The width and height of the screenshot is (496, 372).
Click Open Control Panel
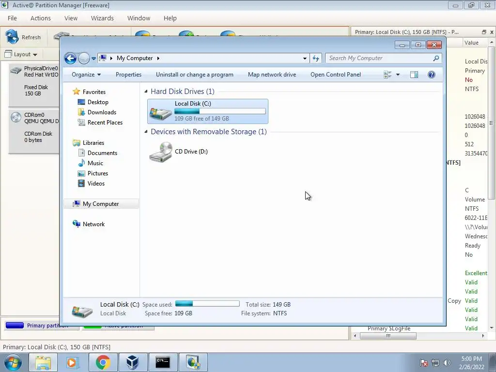pyautogui.click(x=336, y=75)
